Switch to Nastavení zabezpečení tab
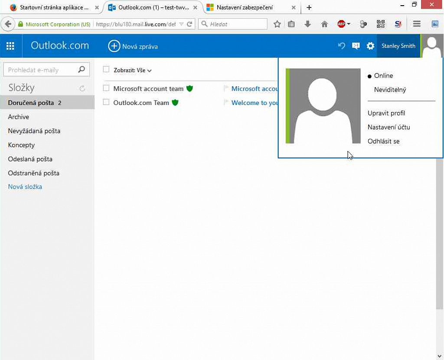This screenshot has width=444, height=360. [x=245, y=8]
